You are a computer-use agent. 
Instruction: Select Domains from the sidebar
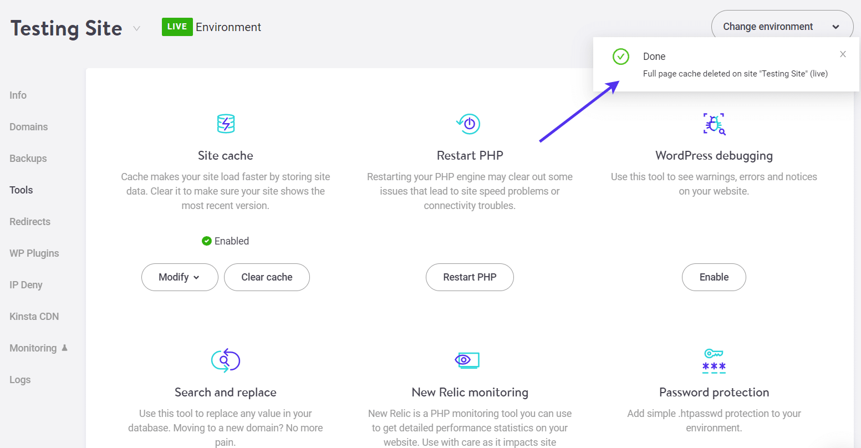[28, 126]
